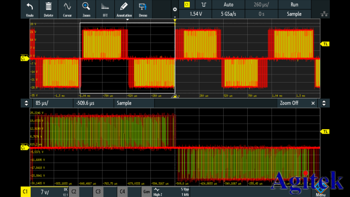Click the Run acquisition button
Viewport: 350px width, 197px height.
tap(294, 5)
